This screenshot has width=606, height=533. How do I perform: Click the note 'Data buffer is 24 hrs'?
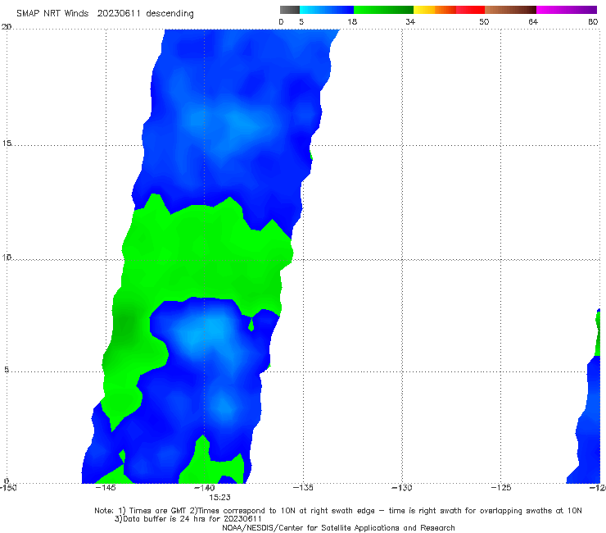[164, 519]
